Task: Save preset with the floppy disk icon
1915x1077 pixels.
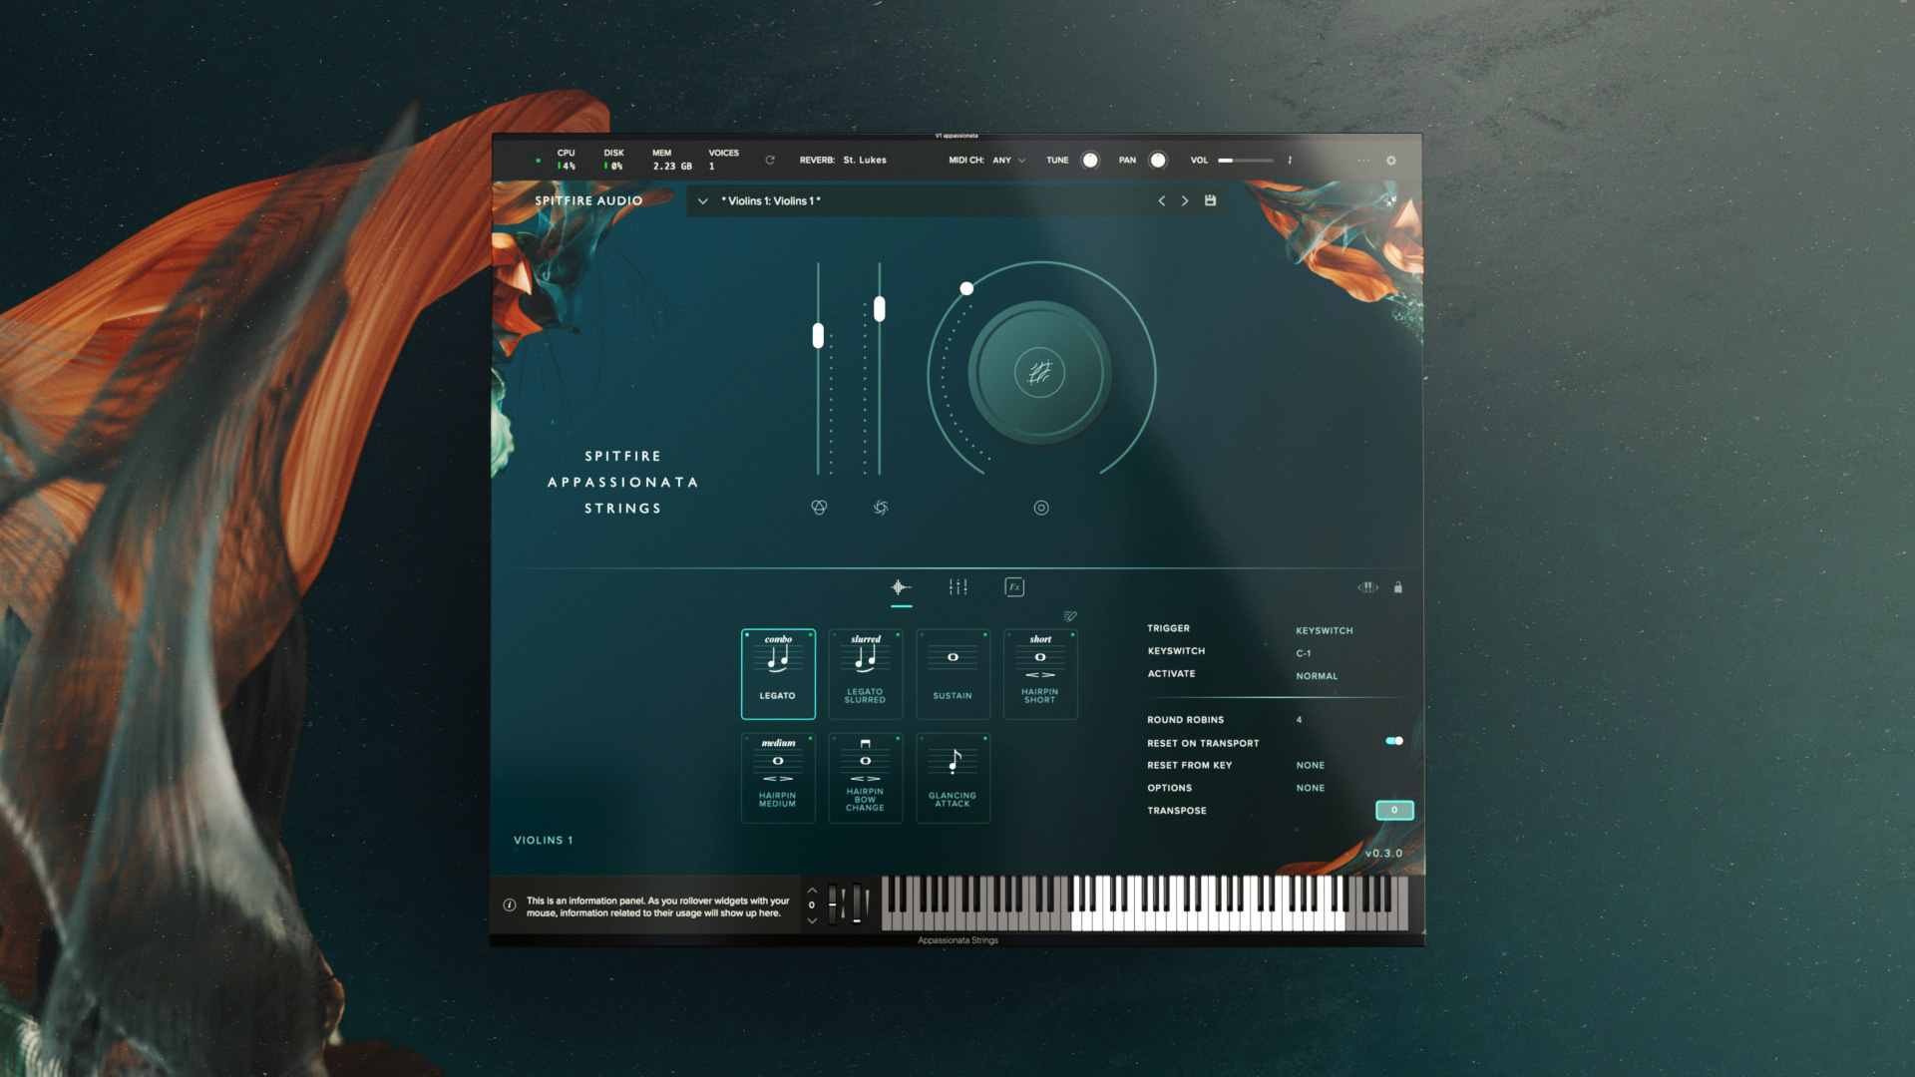Action: (x=1210, y=200)
